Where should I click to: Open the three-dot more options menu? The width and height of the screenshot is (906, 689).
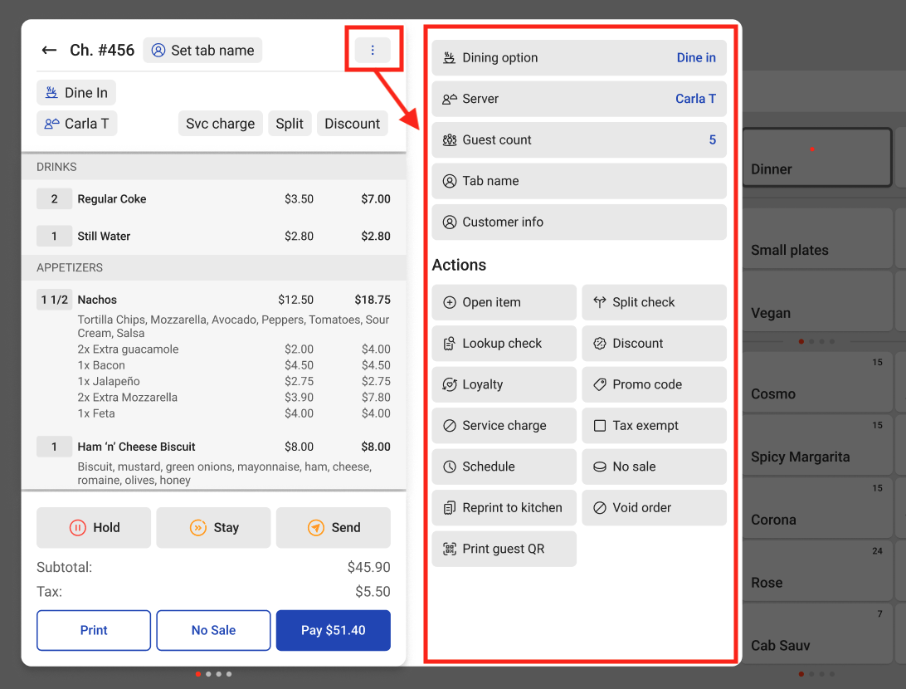point(373,51)
